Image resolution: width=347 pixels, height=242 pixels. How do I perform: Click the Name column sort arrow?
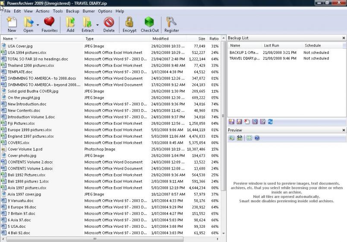(16, 39)
